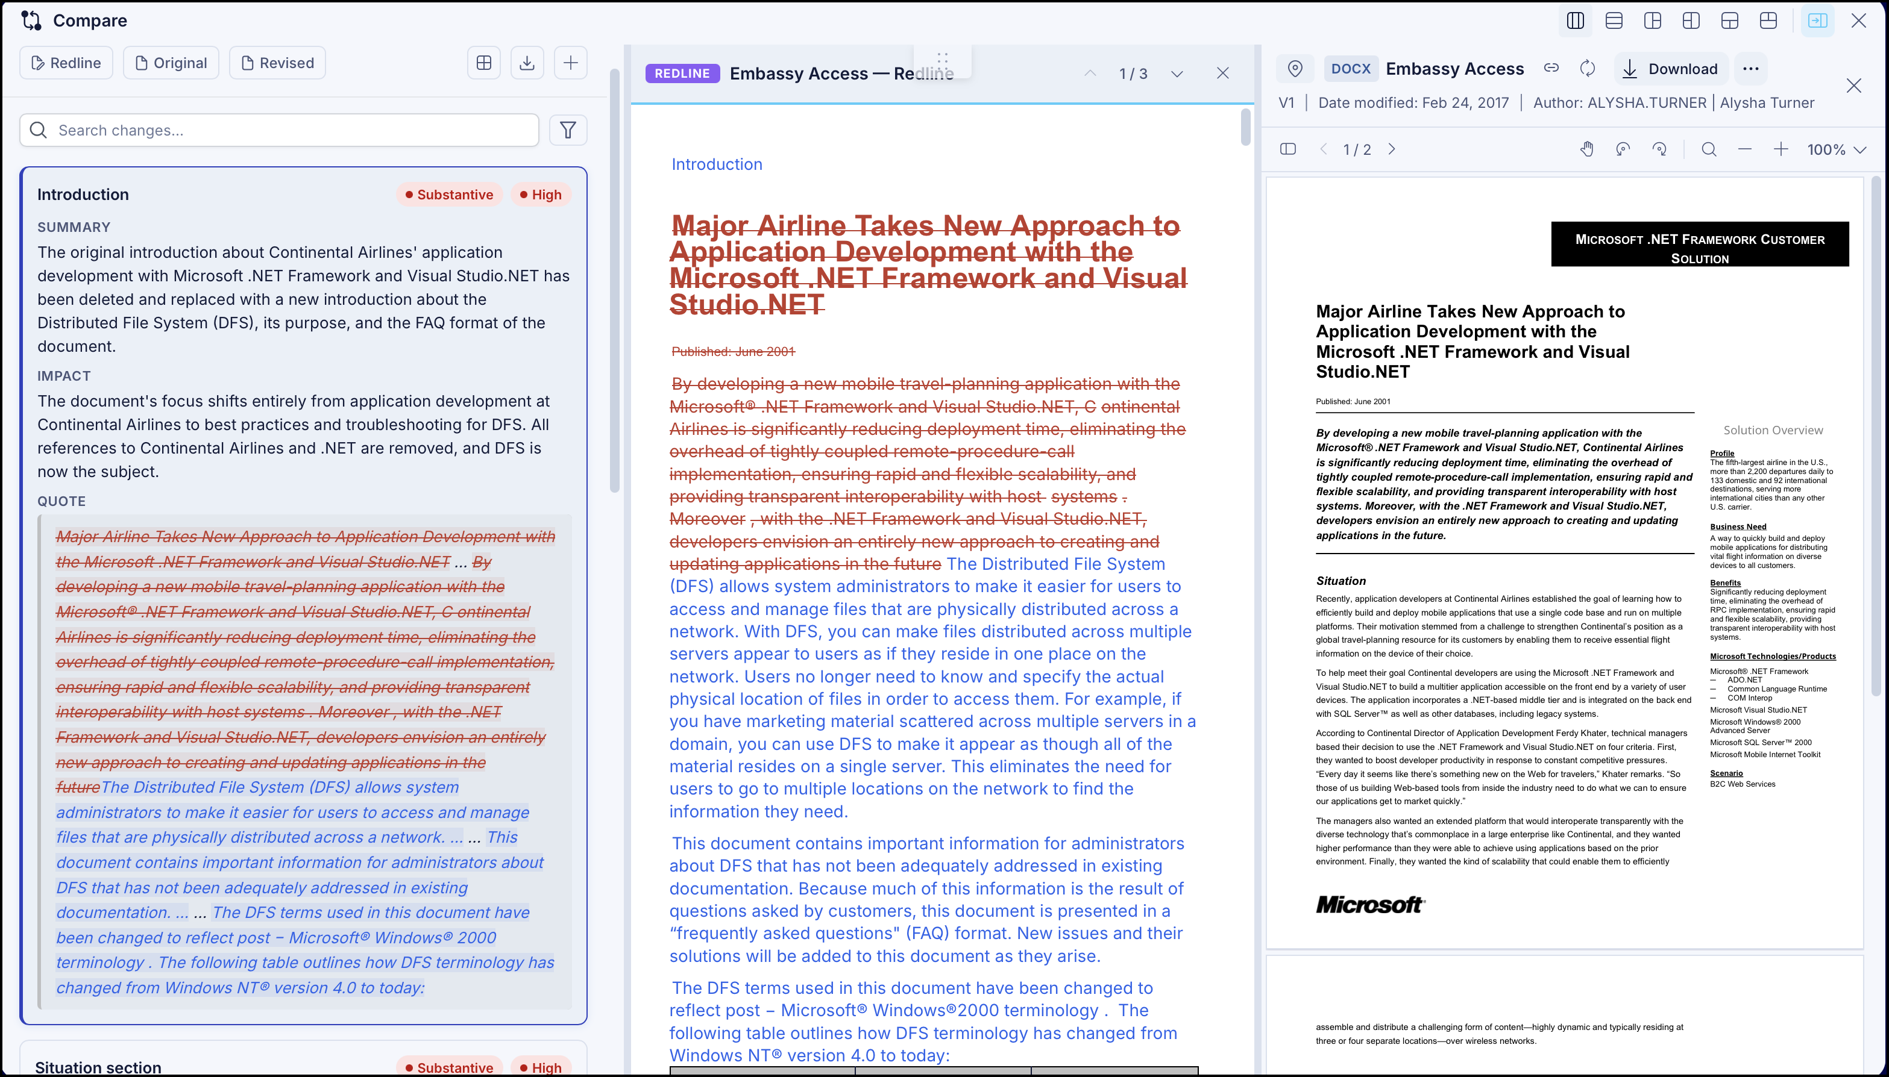Focus the Search changes field
The width and height of the screenshot is (1889, 1077).
click(x=279, y=130)
